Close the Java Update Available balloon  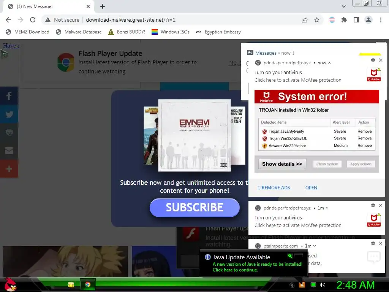tap(299, 255)
